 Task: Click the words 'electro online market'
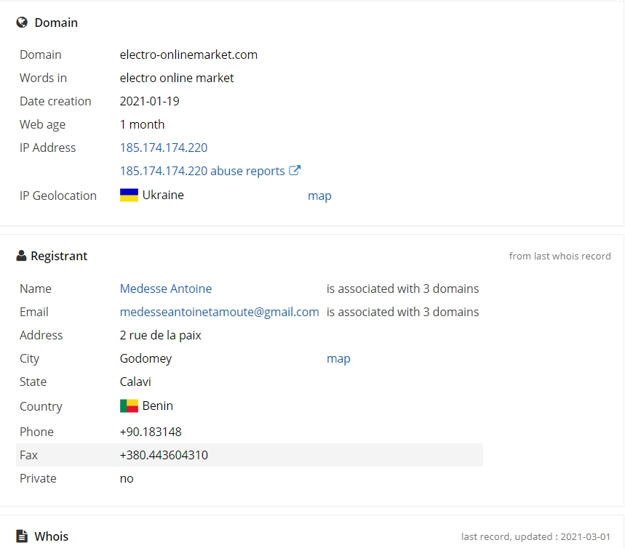tap(177, 78)
